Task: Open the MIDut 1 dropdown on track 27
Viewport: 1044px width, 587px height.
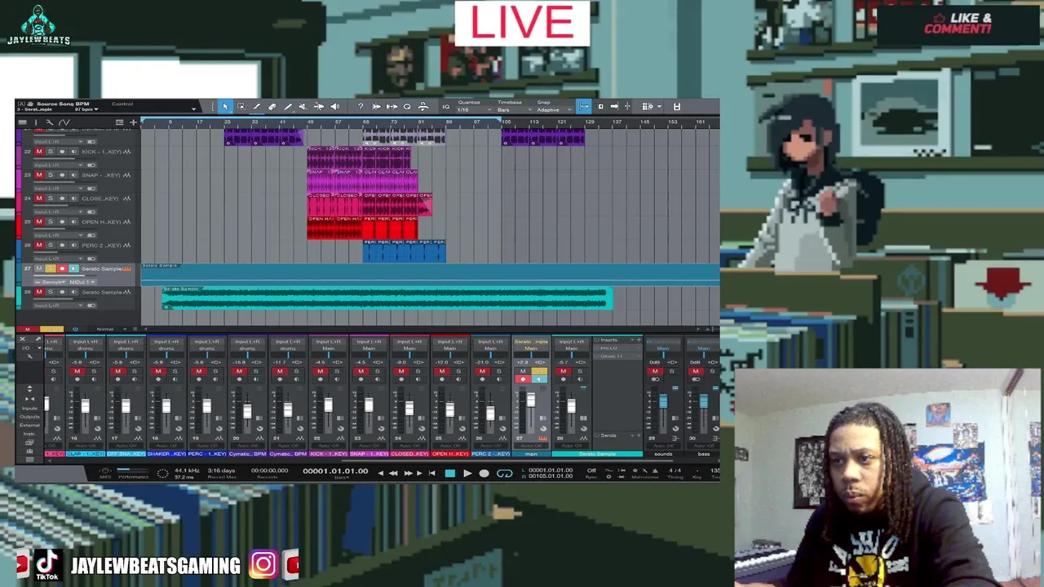Action: point(82,282)
